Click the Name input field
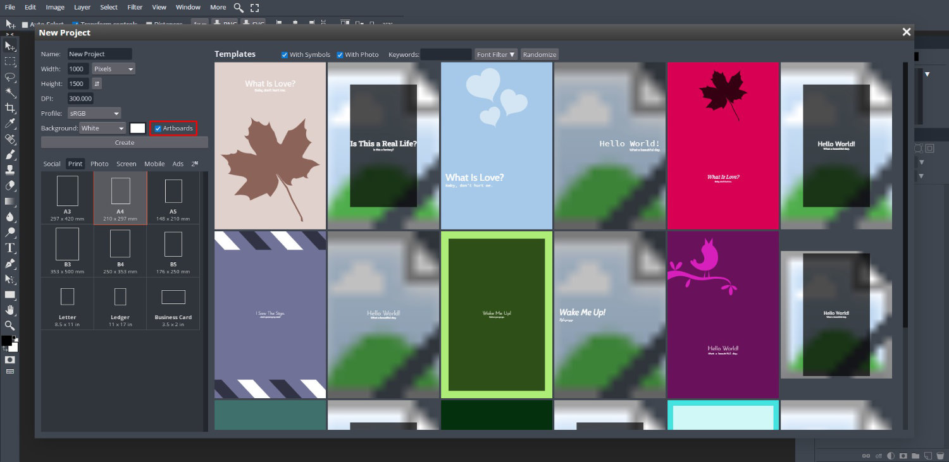The height and width of the screenshot is (462, 949). 99,54
